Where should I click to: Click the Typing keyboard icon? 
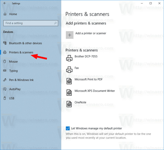5,71
